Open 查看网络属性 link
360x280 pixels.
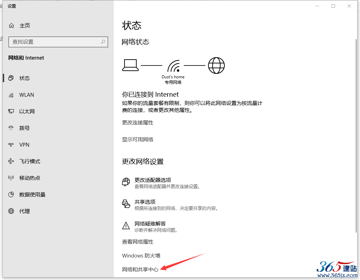138,242
